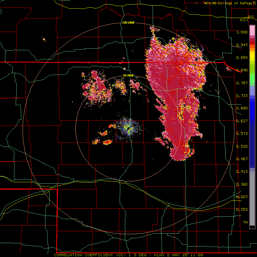Click the 0.520 scale value
The image size is (257, 257).
pyautogui.click(x=242, y=146)
